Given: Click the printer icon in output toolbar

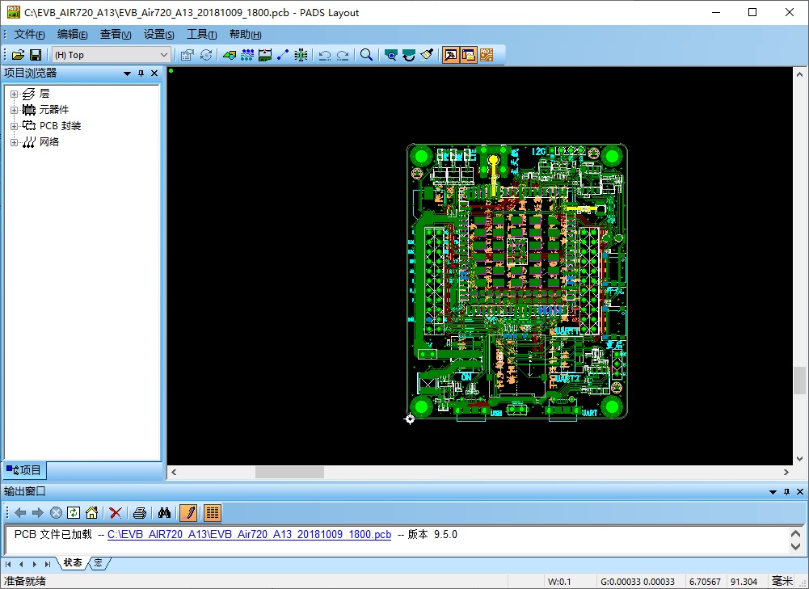Looking at the screenshot, I should (140, 512).
